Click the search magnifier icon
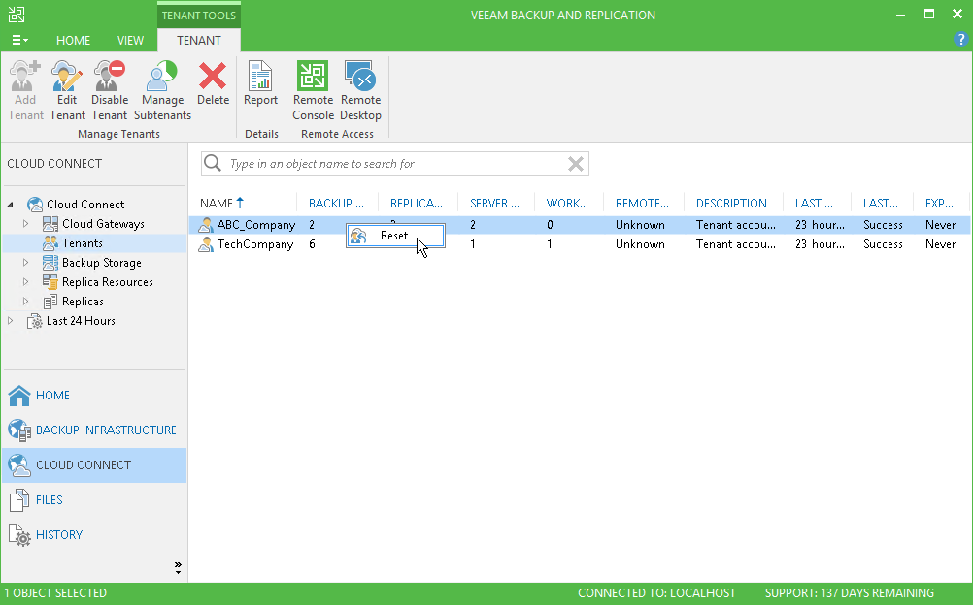 [213, 163]
